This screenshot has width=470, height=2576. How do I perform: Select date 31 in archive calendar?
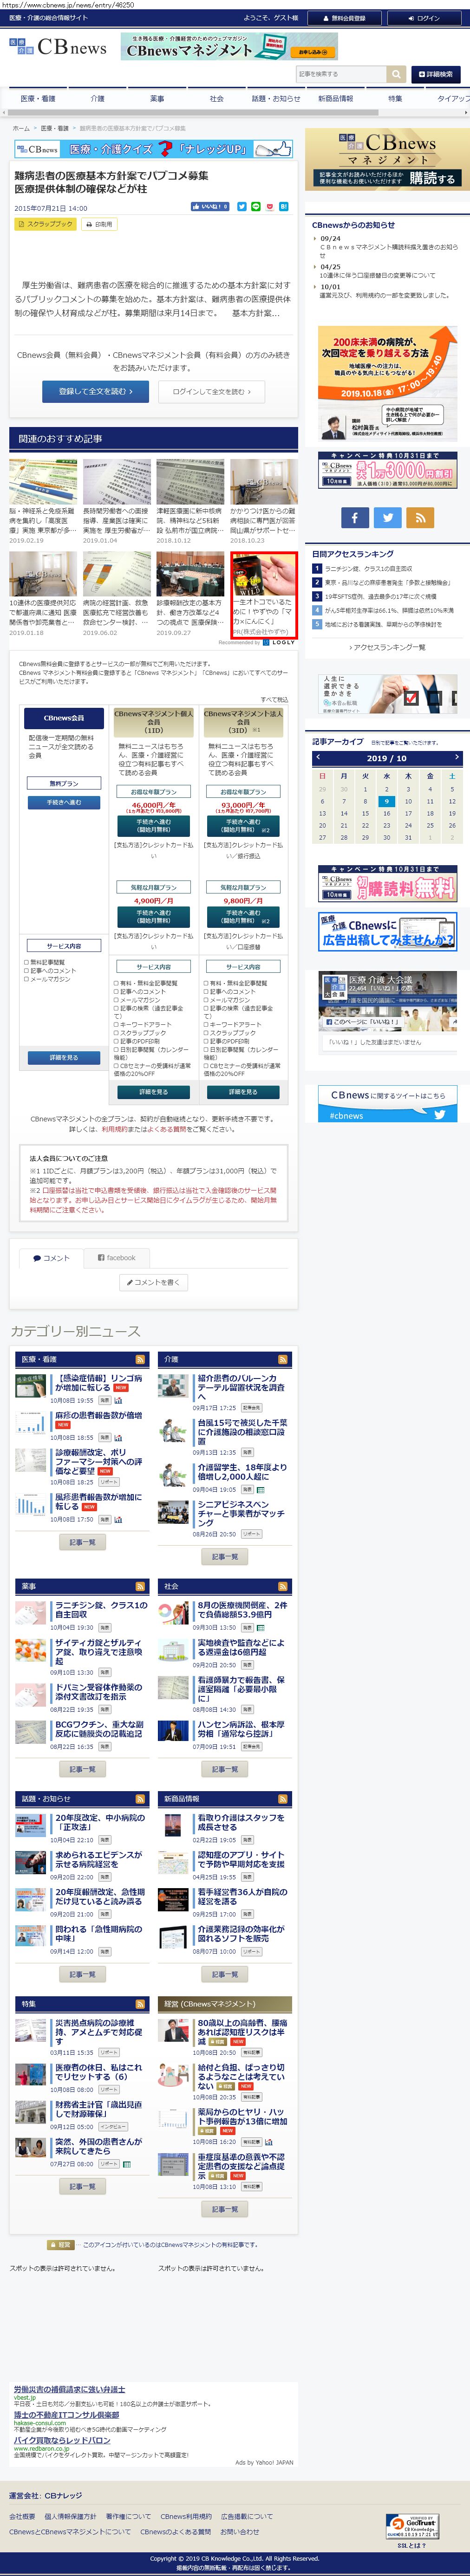pyautogui.click(x=408, y=838)
